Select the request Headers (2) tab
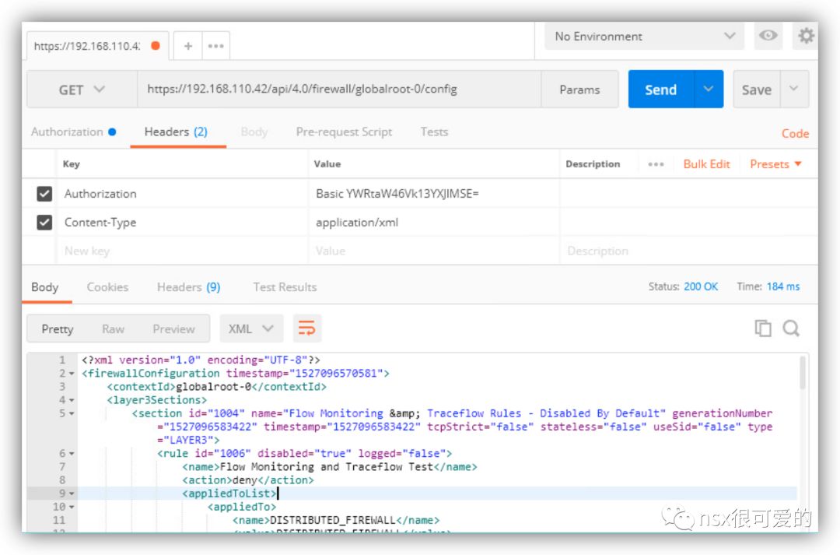This screenshot has width=840, height=555. tap(176, 132)
